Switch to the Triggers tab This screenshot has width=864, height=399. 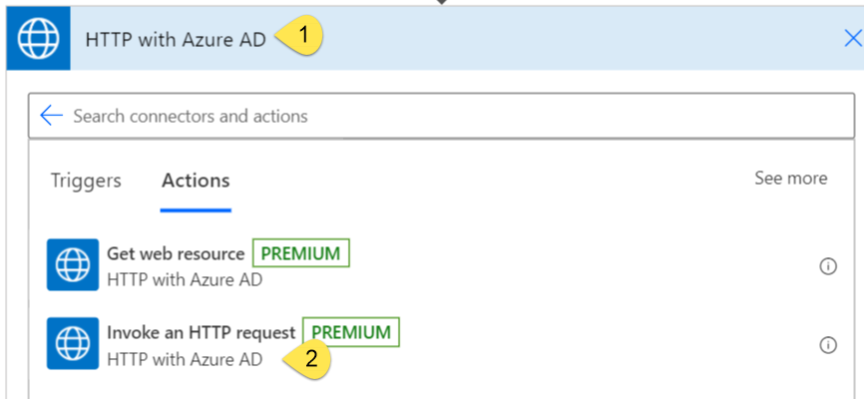point(86,181)
